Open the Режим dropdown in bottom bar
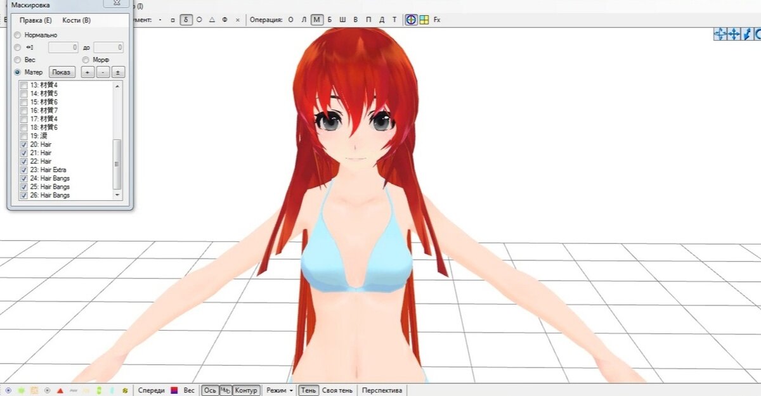761x396 pixels. point(280,390)
